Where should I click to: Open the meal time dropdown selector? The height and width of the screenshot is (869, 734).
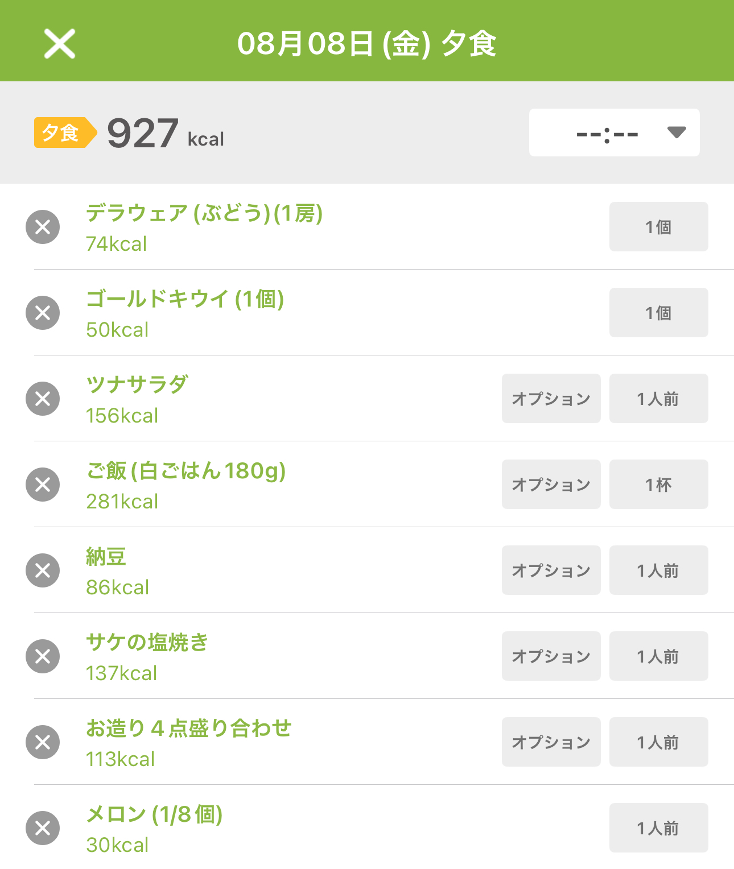click(615, 133)
